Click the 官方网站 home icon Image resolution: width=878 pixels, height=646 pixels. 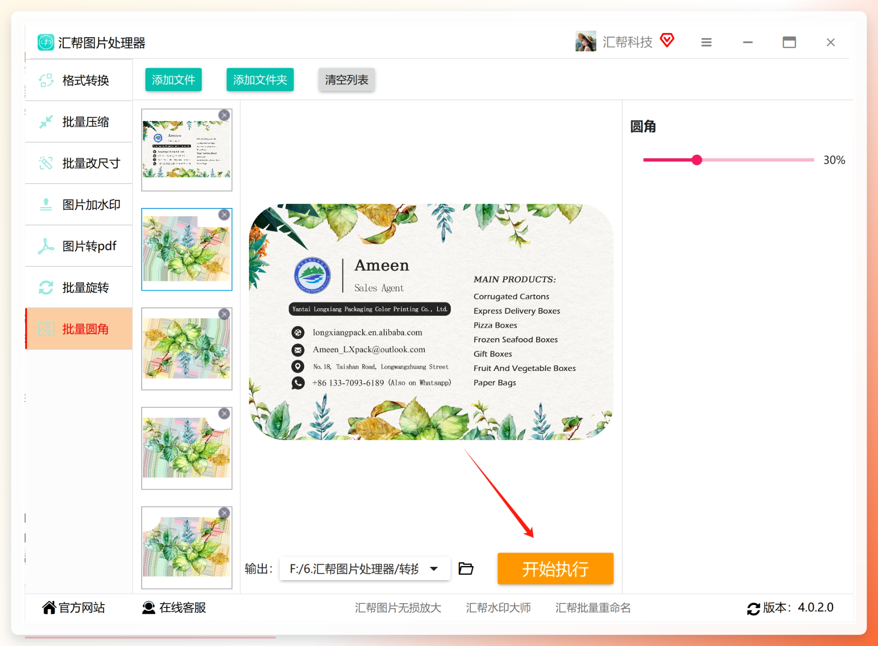(49, 608)
